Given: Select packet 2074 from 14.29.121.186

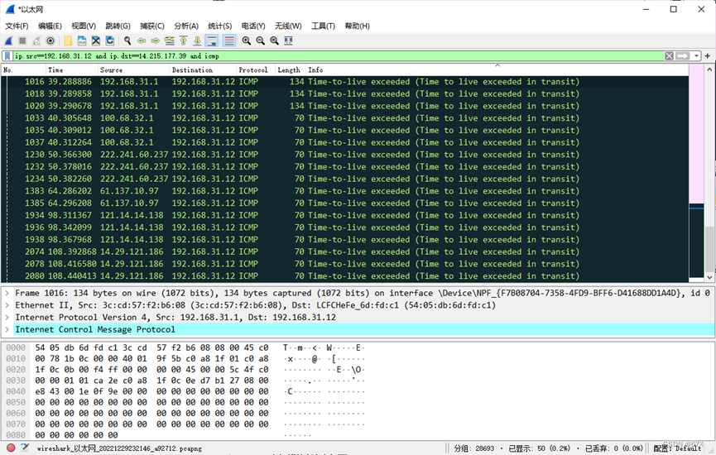Looking at the screenshot, I should [x=345, y=252].
